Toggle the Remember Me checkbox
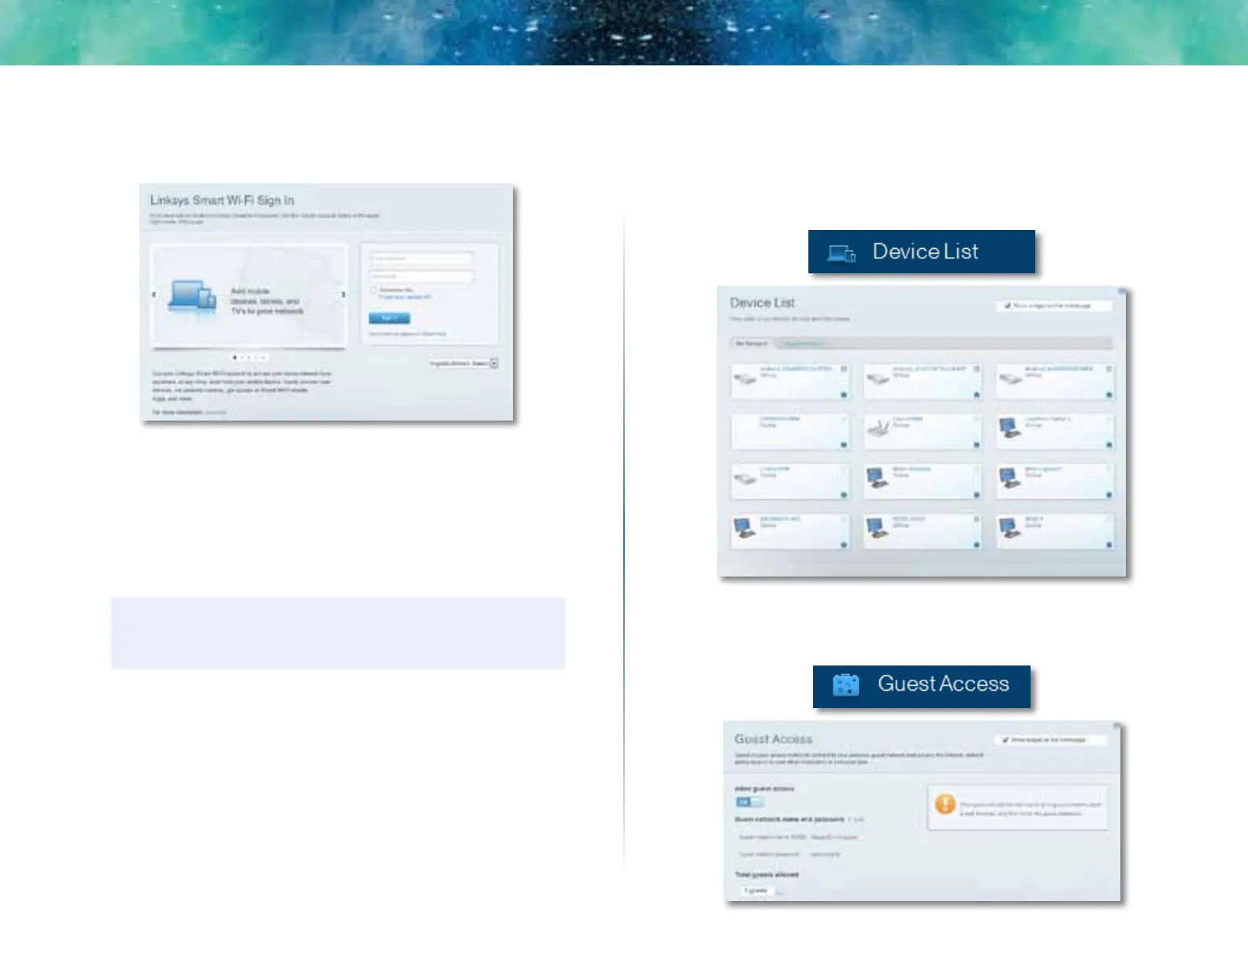Image resolution: width=1248 pixels, height=964 pixels. [x=373, y=291]
